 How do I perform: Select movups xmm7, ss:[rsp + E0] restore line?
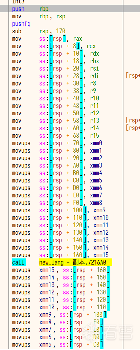pyautogui.click(x=57, y=329)
